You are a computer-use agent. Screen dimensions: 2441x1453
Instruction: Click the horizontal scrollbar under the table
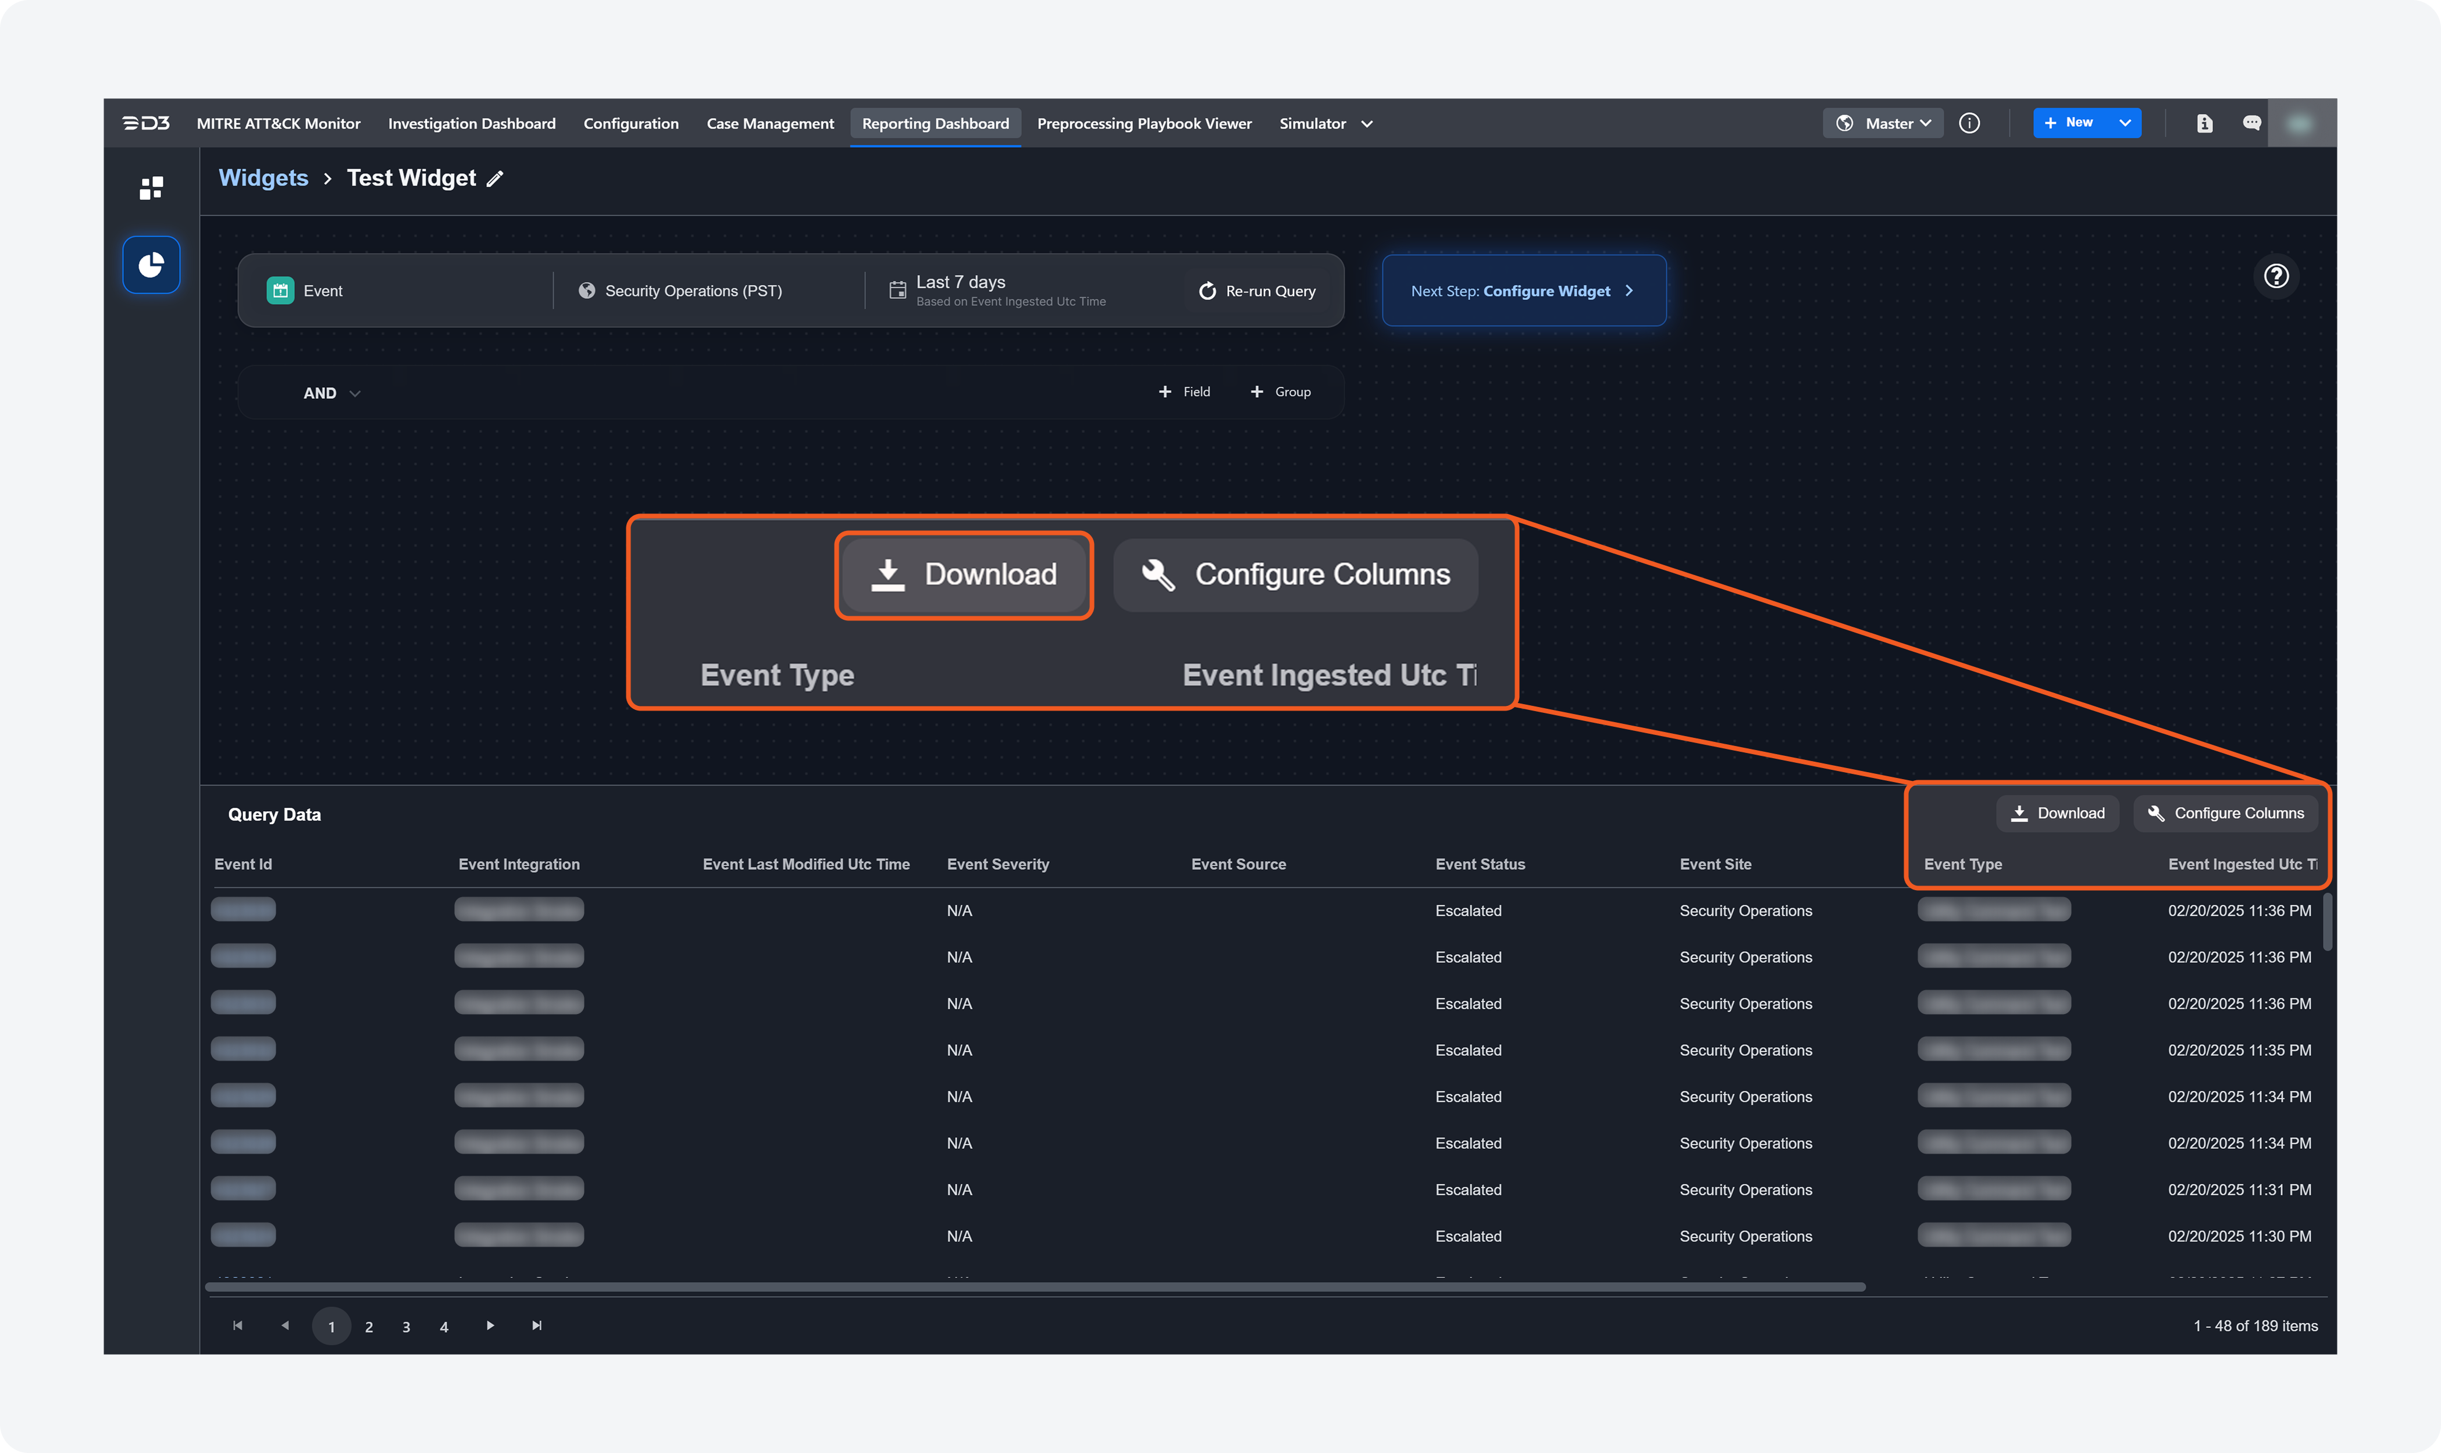click(1034, 1287)
